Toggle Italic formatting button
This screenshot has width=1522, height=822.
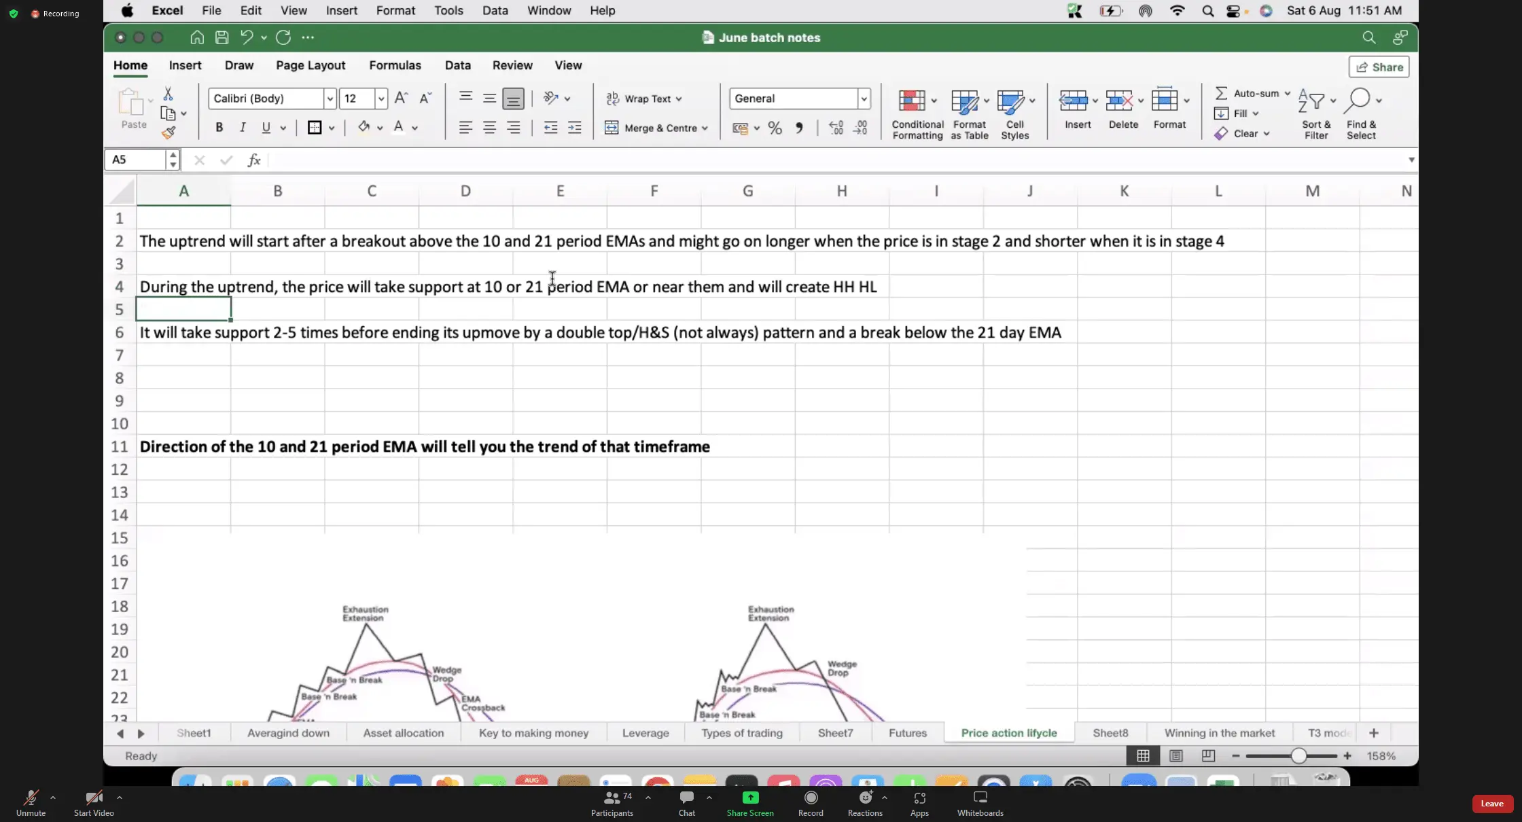[243, 127]
